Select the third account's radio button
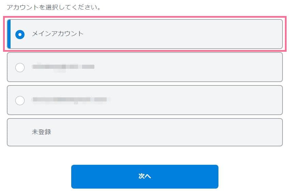The image size is (290, 192). pos(20,100)
